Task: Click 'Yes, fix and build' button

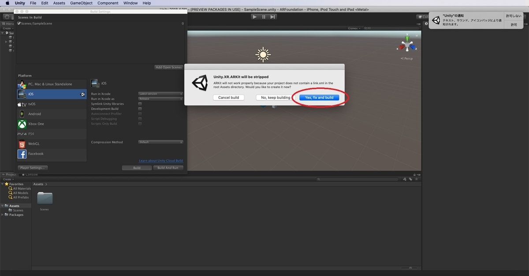Action: (x=319, y=98)
